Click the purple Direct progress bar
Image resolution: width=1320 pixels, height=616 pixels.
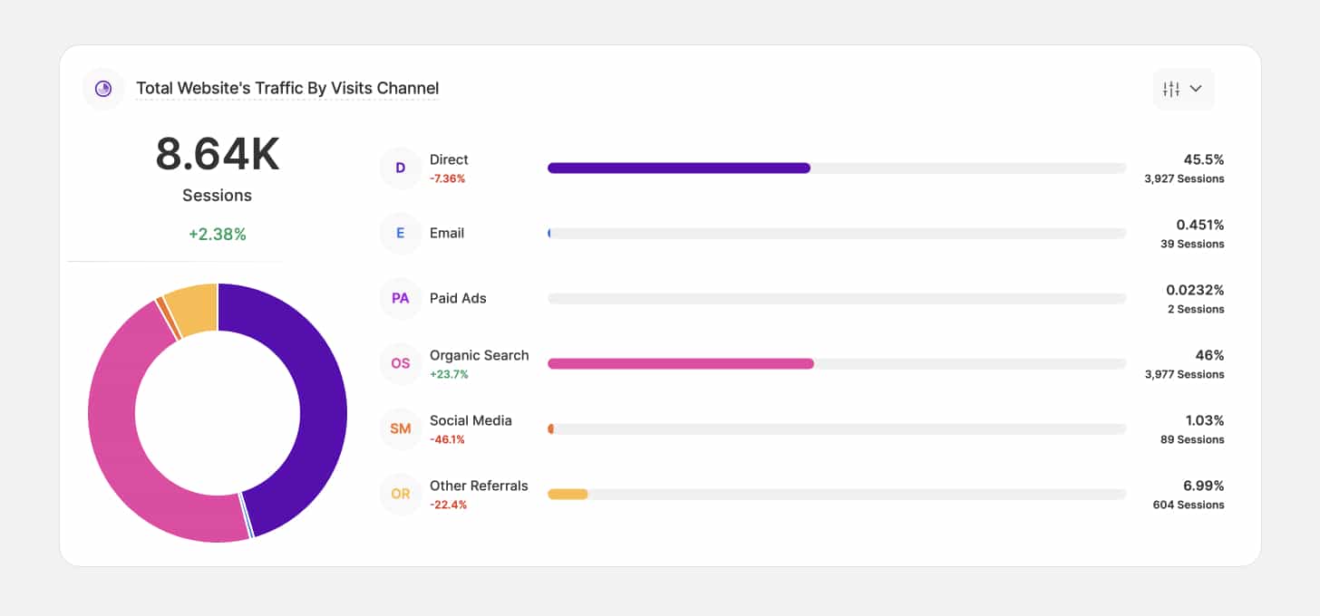pyautogui.click(x=678, y=168)
